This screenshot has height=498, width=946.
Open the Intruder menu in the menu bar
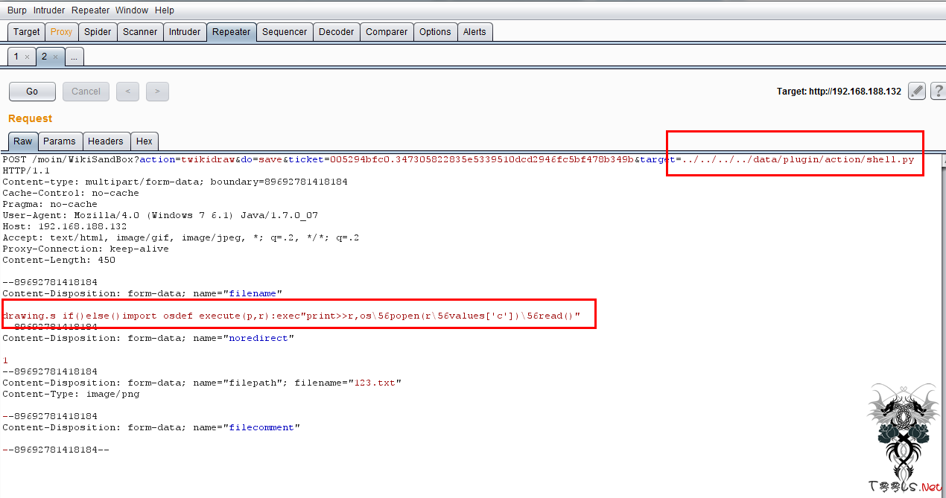point(49,10)
